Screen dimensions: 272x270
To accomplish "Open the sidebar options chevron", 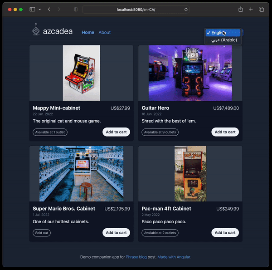I will (x=40, y=10).
